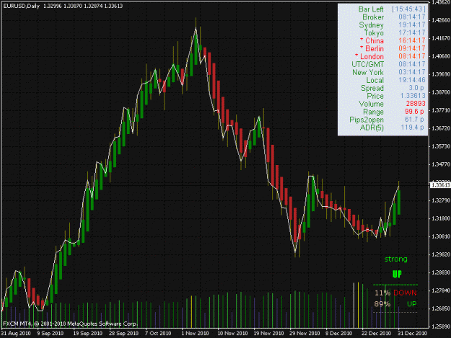Click the 1.28830 price axis label

(441, 272)
